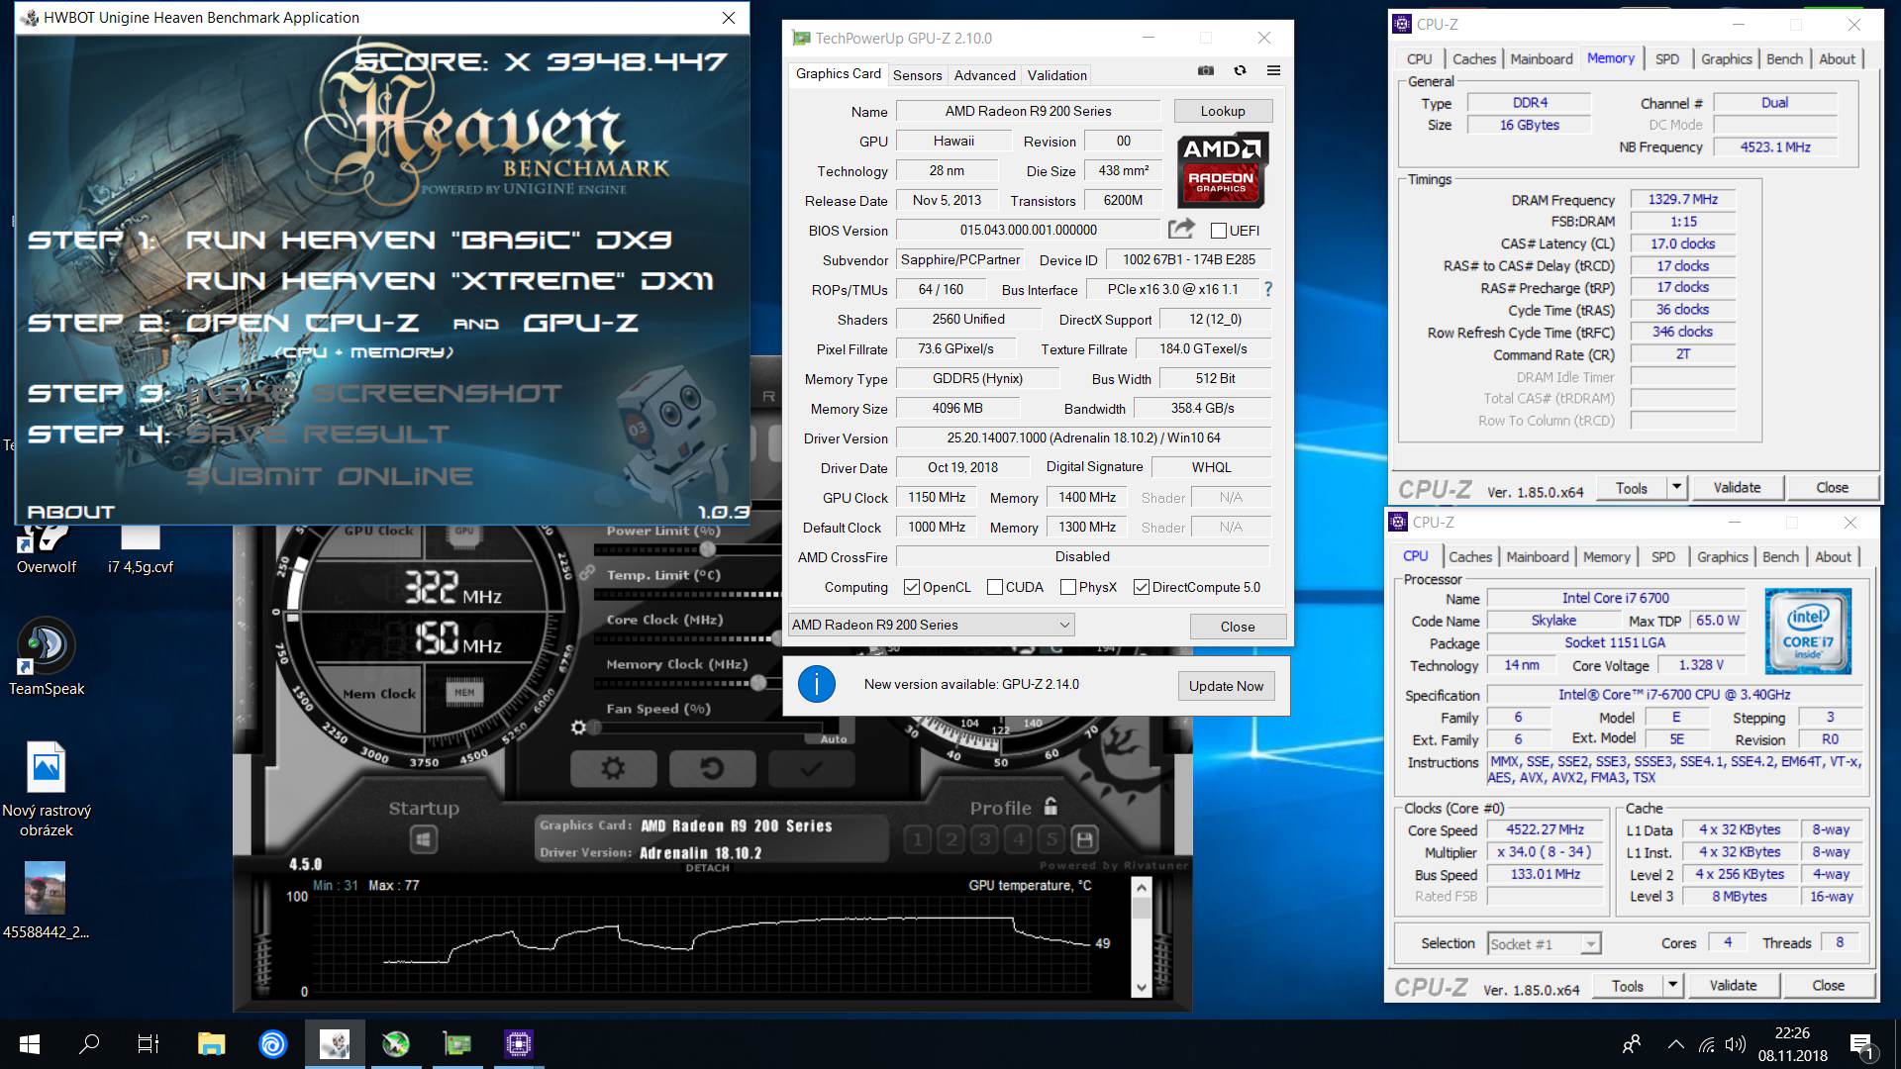Open Tools dropdown arrow in upper CPU-Z

[1676, 487]
